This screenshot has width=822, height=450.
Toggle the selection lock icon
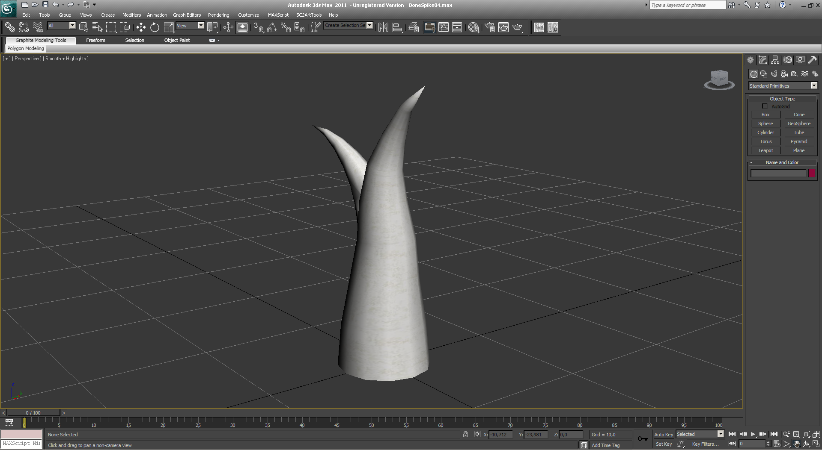pyautogui.click(x=465, y=435)
